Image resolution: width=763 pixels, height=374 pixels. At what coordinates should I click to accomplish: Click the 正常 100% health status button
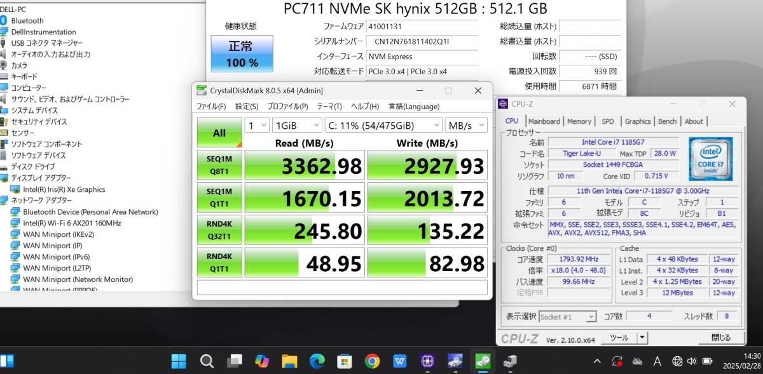coord(242,53)
